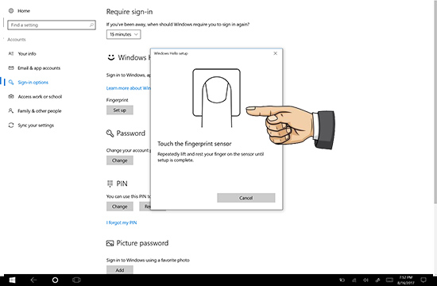Click the Family & other people icon

[x=11, y=111]
